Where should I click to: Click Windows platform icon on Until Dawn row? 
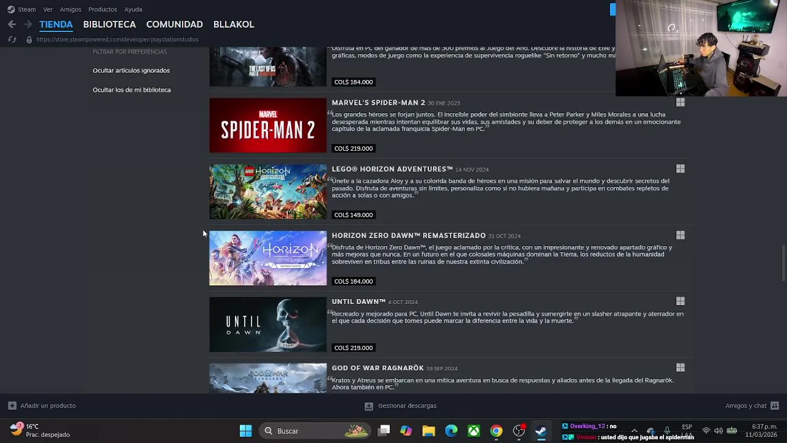(680, 301)
